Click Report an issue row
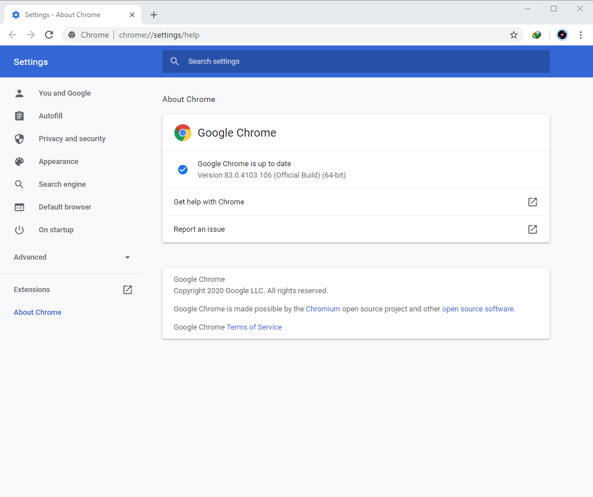The image size is (593, 497). (x=355, y=229)
